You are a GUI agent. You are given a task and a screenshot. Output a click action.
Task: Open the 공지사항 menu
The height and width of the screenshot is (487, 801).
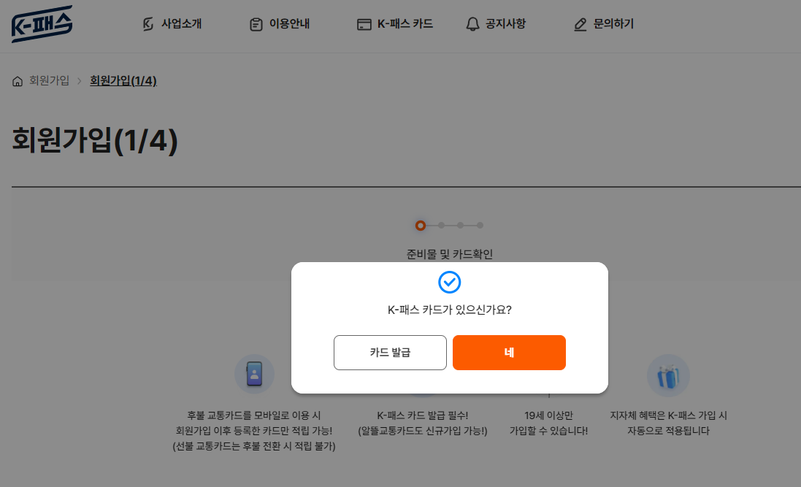pos(503,23)
